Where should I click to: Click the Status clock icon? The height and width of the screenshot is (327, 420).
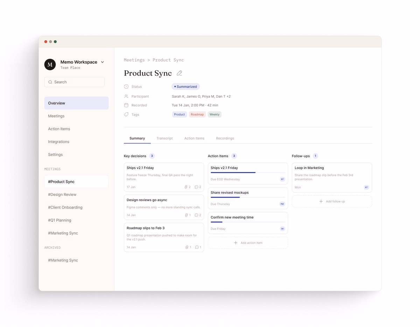126,86
